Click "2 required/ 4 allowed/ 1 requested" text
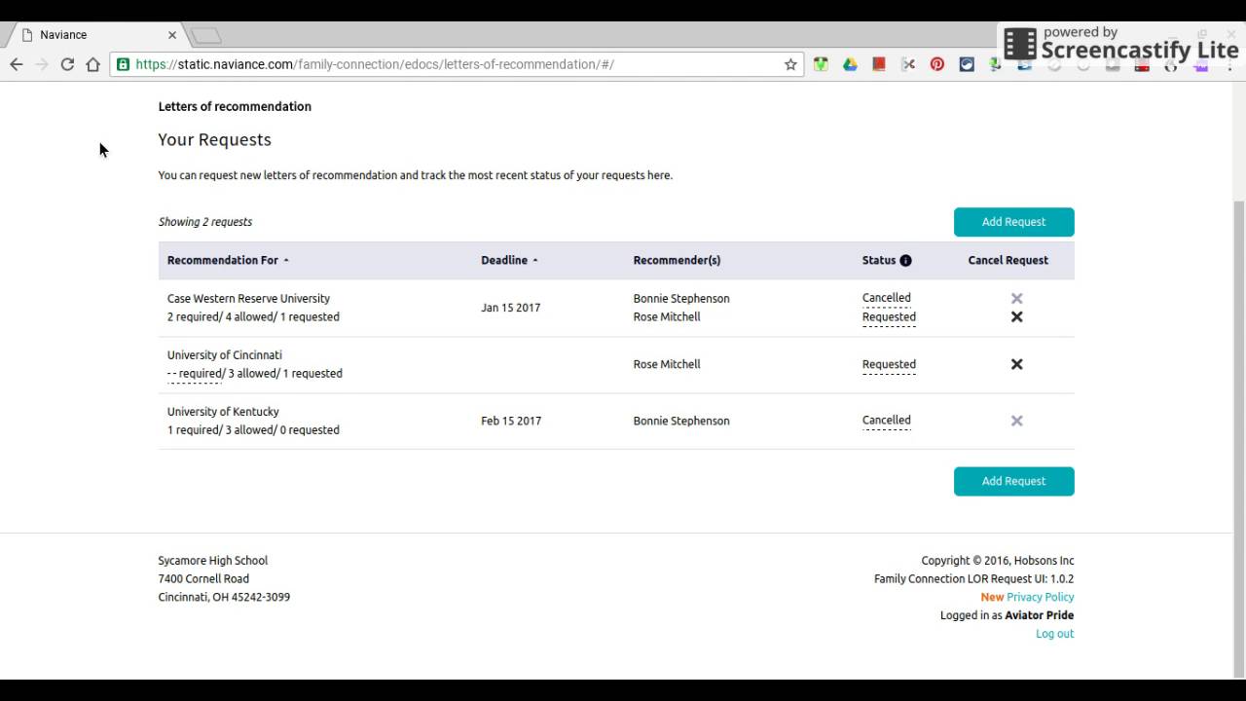Image resolution: width=1246 pixels, height=701 pixels. pyautogui.click(x=253, y=316)
